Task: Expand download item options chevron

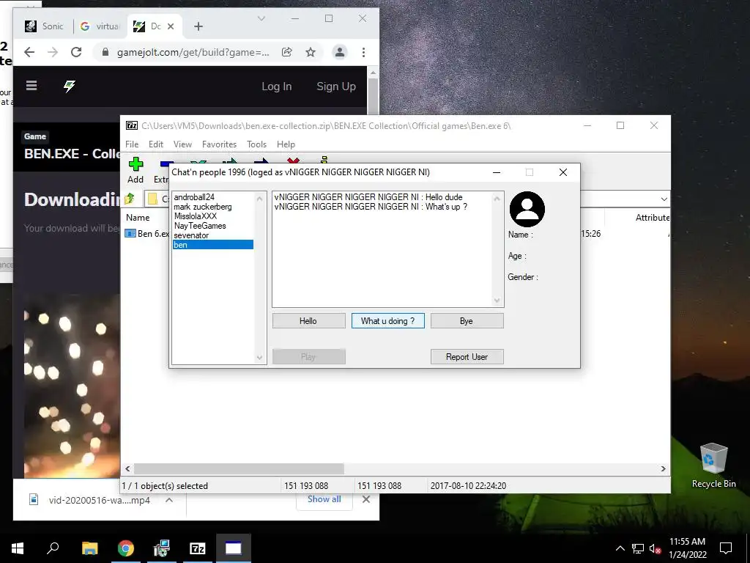Action: (x=169, y=500)
